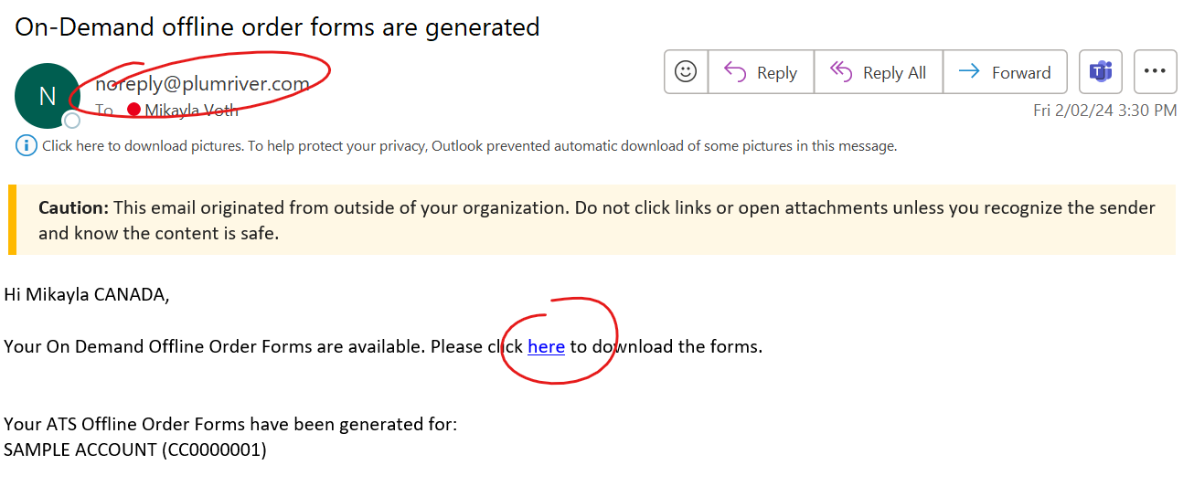Select the noreply@plumriver.com sender address
Image resolution: width=1194 pixels, height=497 pixels.
pyautogui.click(x=202, y=84)
